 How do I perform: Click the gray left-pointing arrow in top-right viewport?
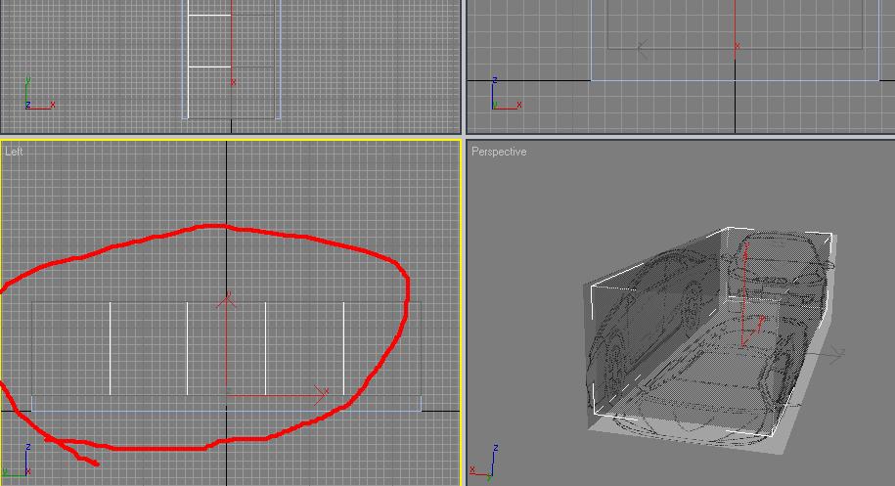(644, 46)
